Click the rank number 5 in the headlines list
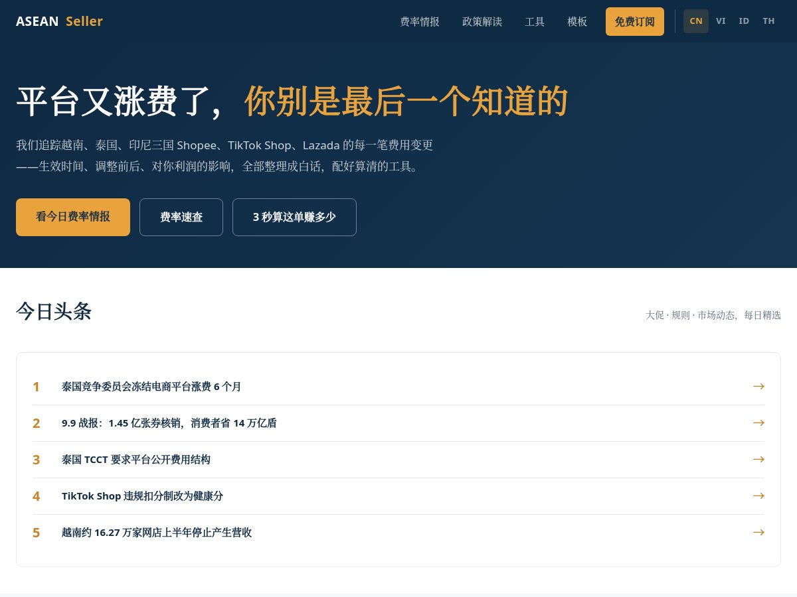The width and height of the screenshot is (797, 597). 37,533
